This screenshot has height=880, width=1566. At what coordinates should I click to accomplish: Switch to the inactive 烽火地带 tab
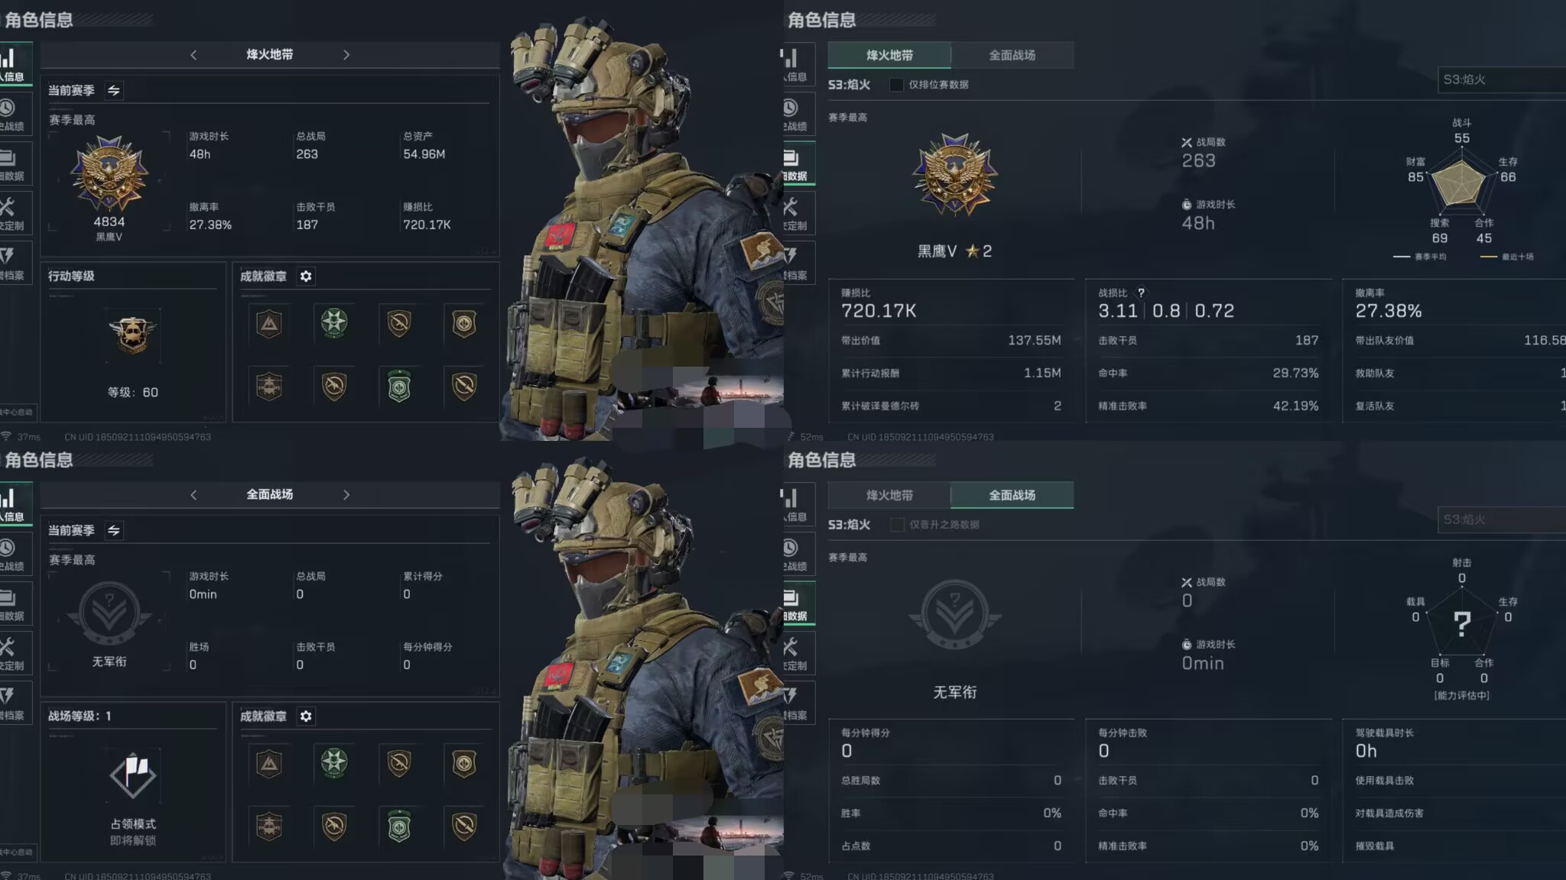click(889, 495)
